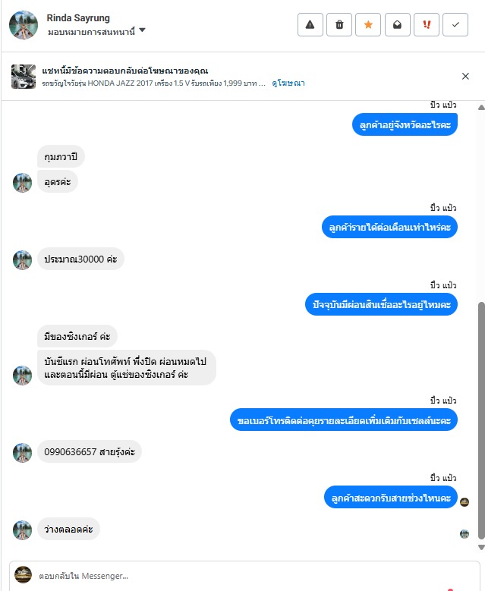
Task: Click the Rinda Sayrung name header
Action: click(x=78, y=17)
